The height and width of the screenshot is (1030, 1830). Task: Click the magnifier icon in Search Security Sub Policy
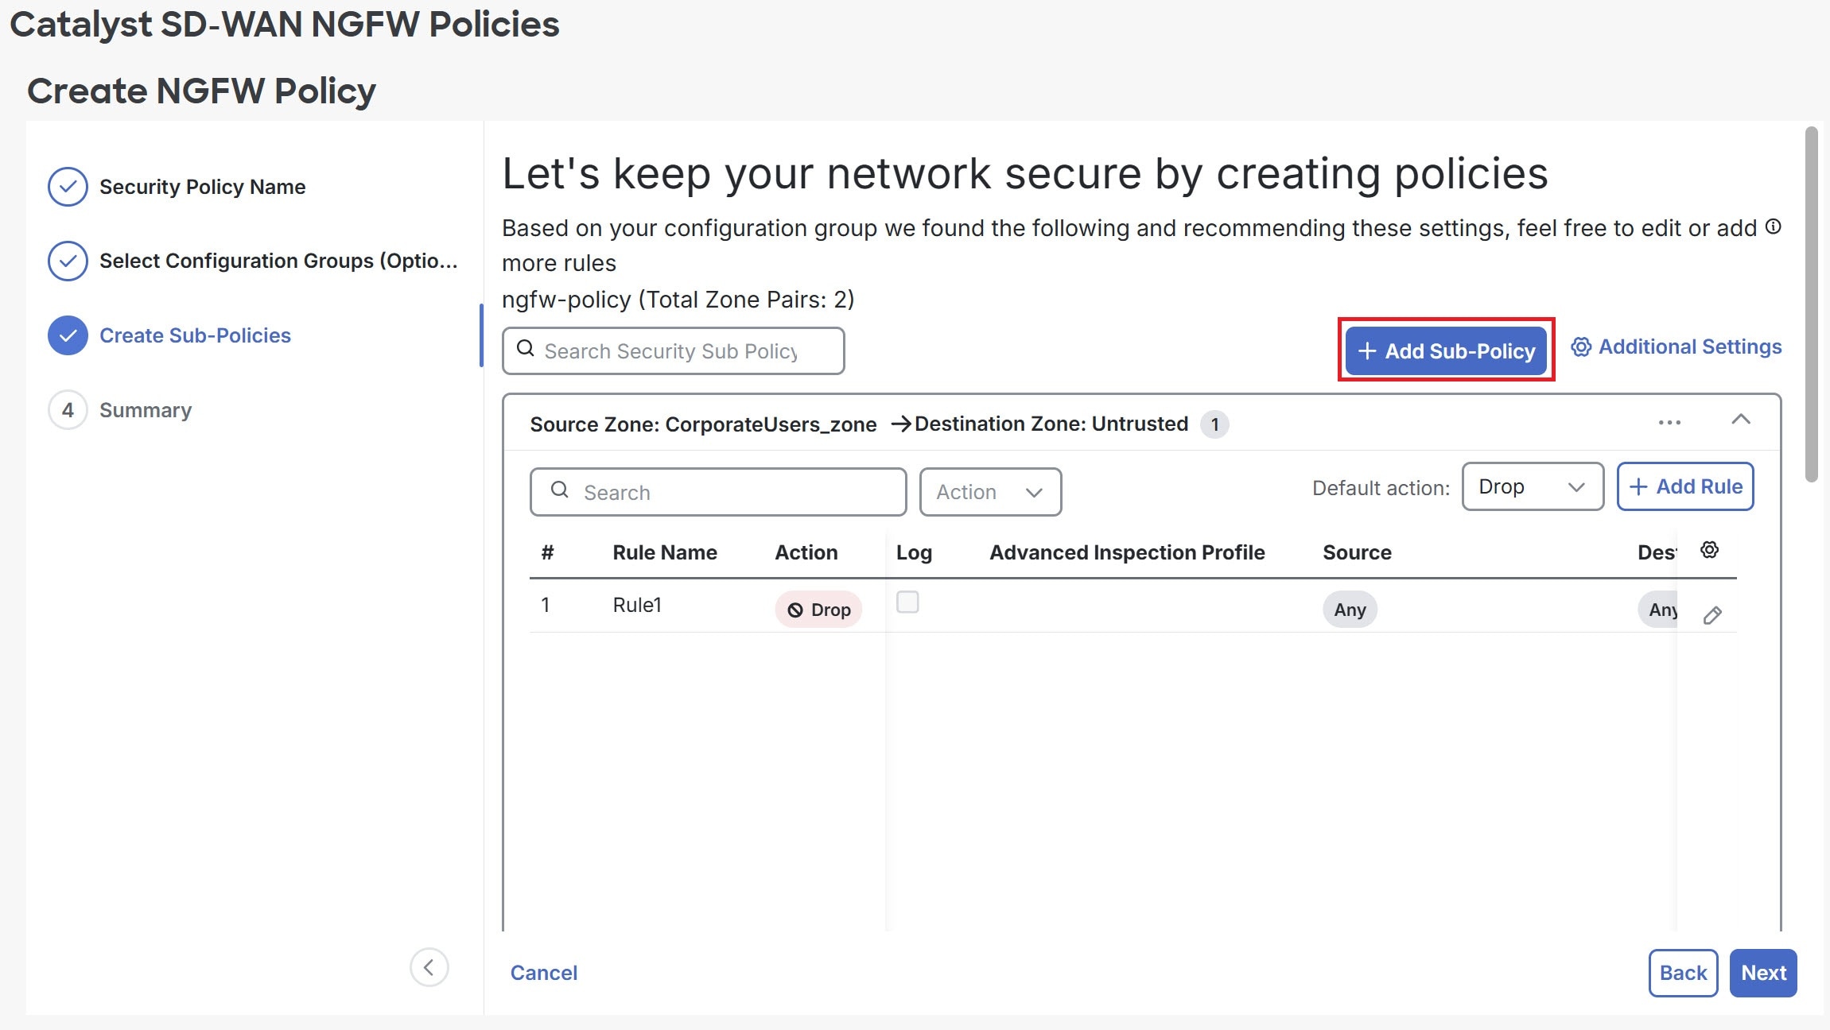(526, 350)
